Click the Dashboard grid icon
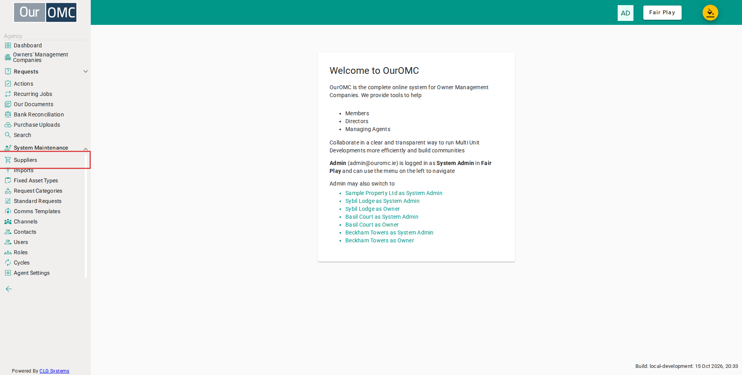 8,45
